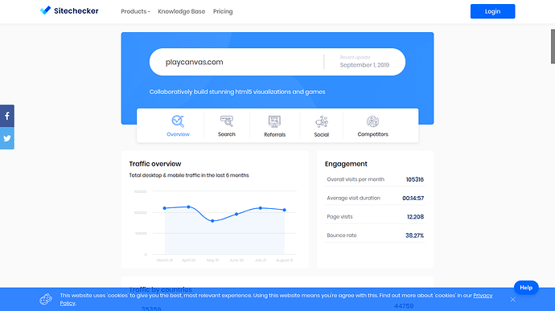Click the March 31 chart data point

click(165, 208)
